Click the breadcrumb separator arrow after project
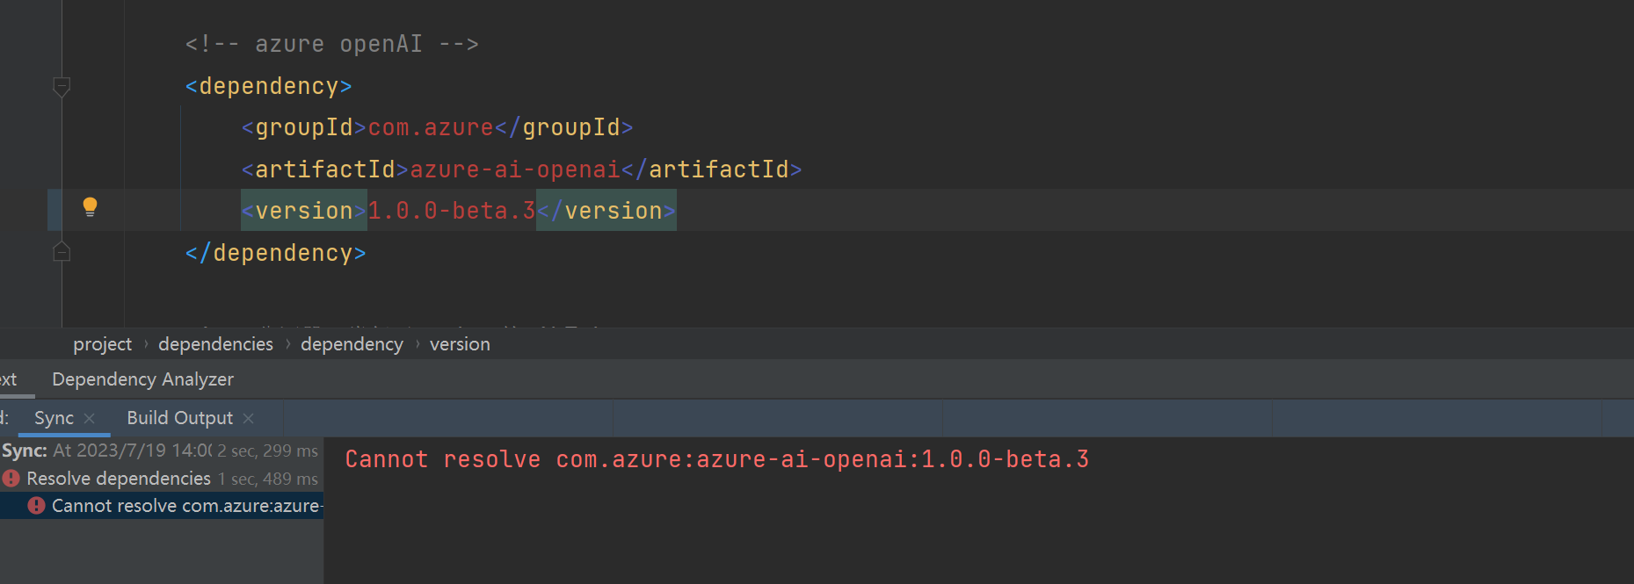The height and width of the screenshot is (584, 1634). (x=145, y=344)
